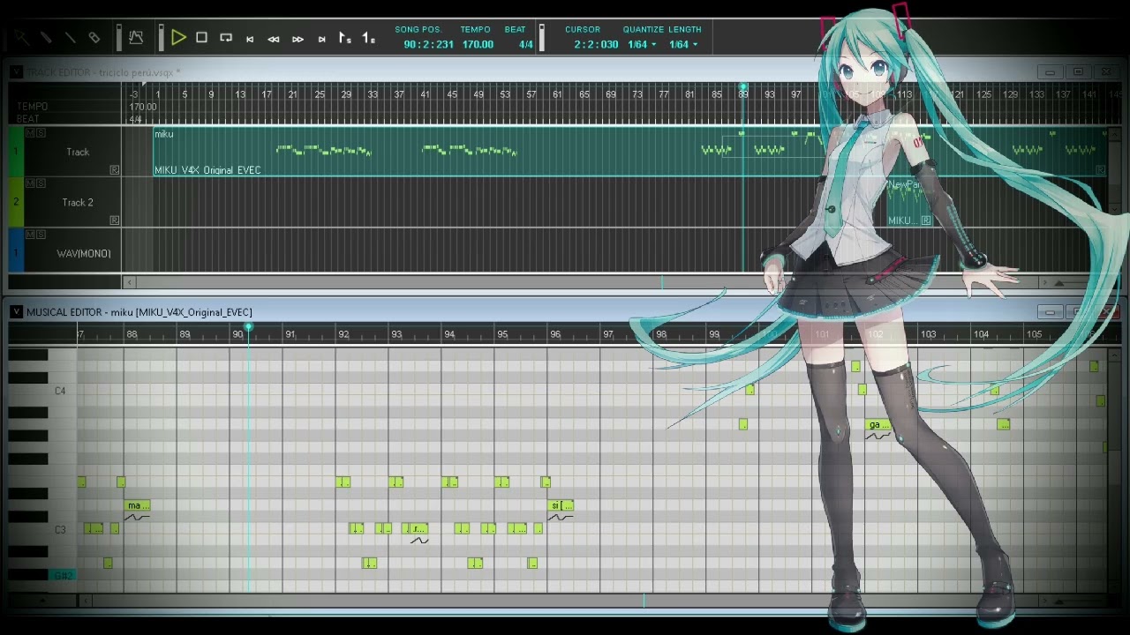Select Track 1 name label
Image resolution: width=1130 pixels, height=635 pixels.
(78, 152)
